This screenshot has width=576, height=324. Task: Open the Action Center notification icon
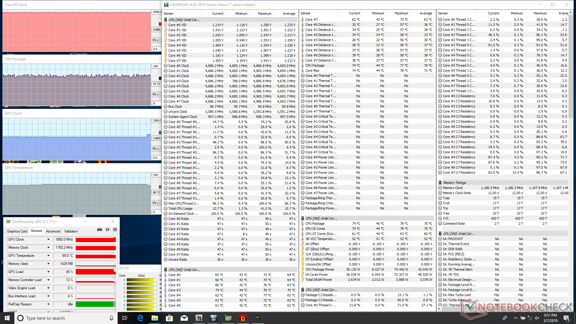tap(566, 318)
